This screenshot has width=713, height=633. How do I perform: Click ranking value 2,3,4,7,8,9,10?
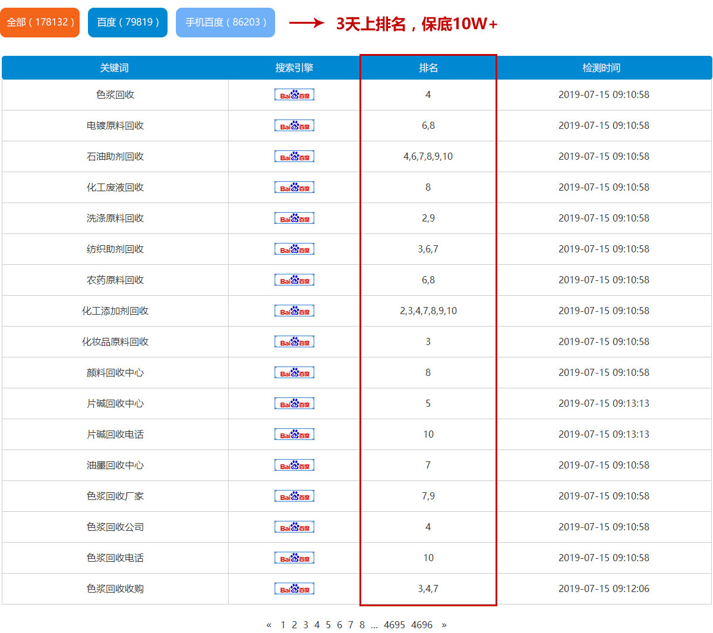tap(428, 311)
